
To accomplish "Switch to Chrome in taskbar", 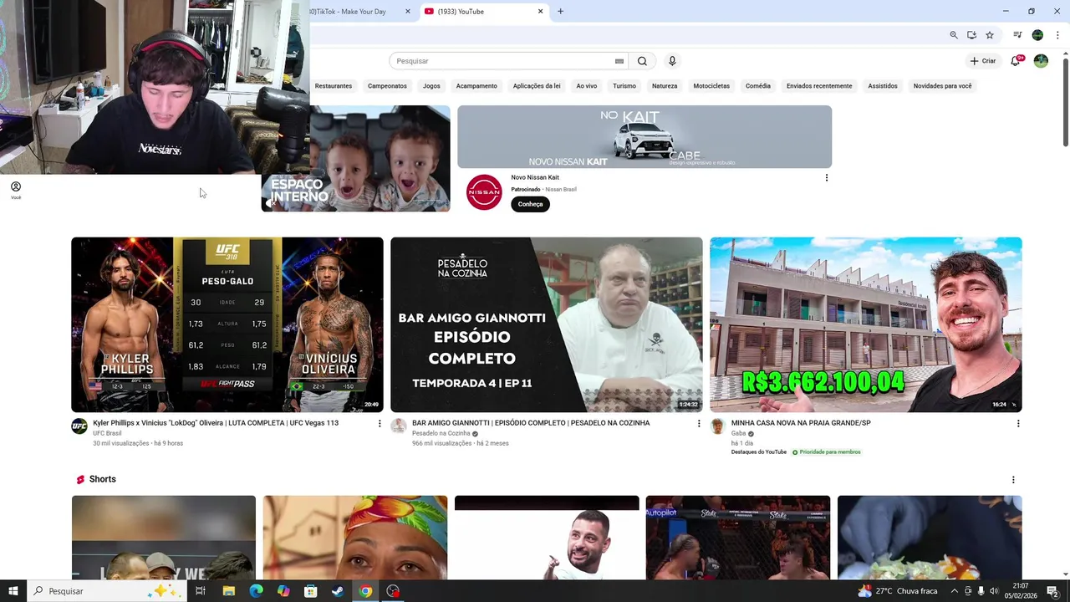I will click(365, 591).
